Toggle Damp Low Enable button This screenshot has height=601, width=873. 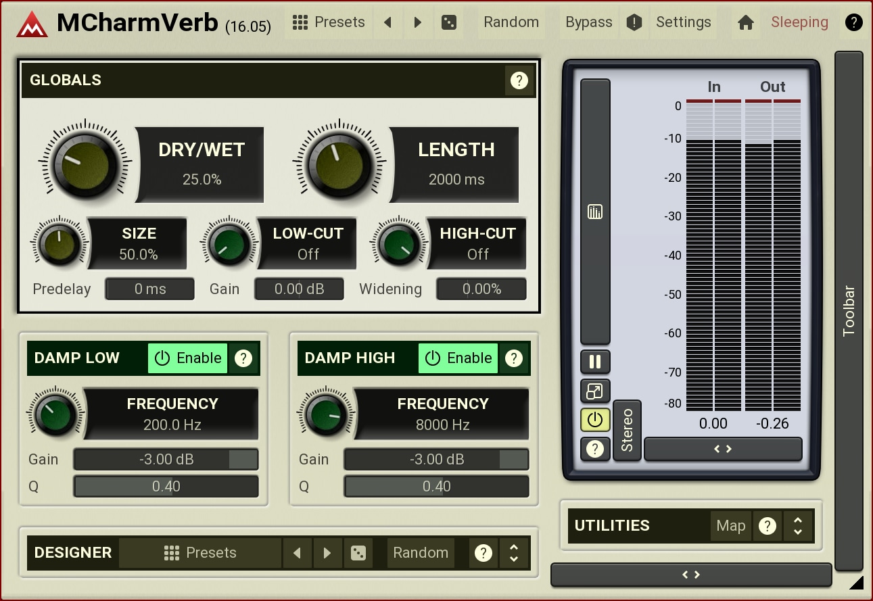pos(188,358)
